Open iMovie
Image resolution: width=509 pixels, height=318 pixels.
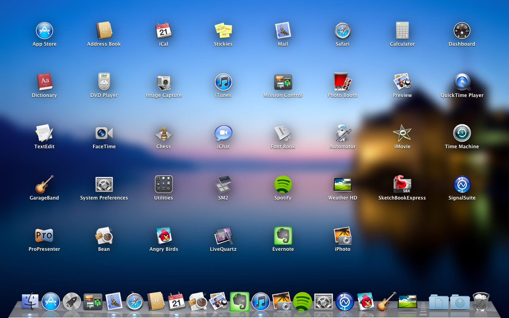pos(402,134)
